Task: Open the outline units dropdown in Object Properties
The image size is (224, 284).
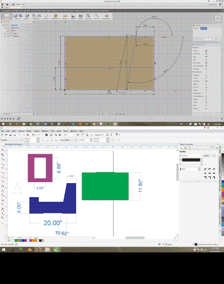Action: click(x=210, y=156)
